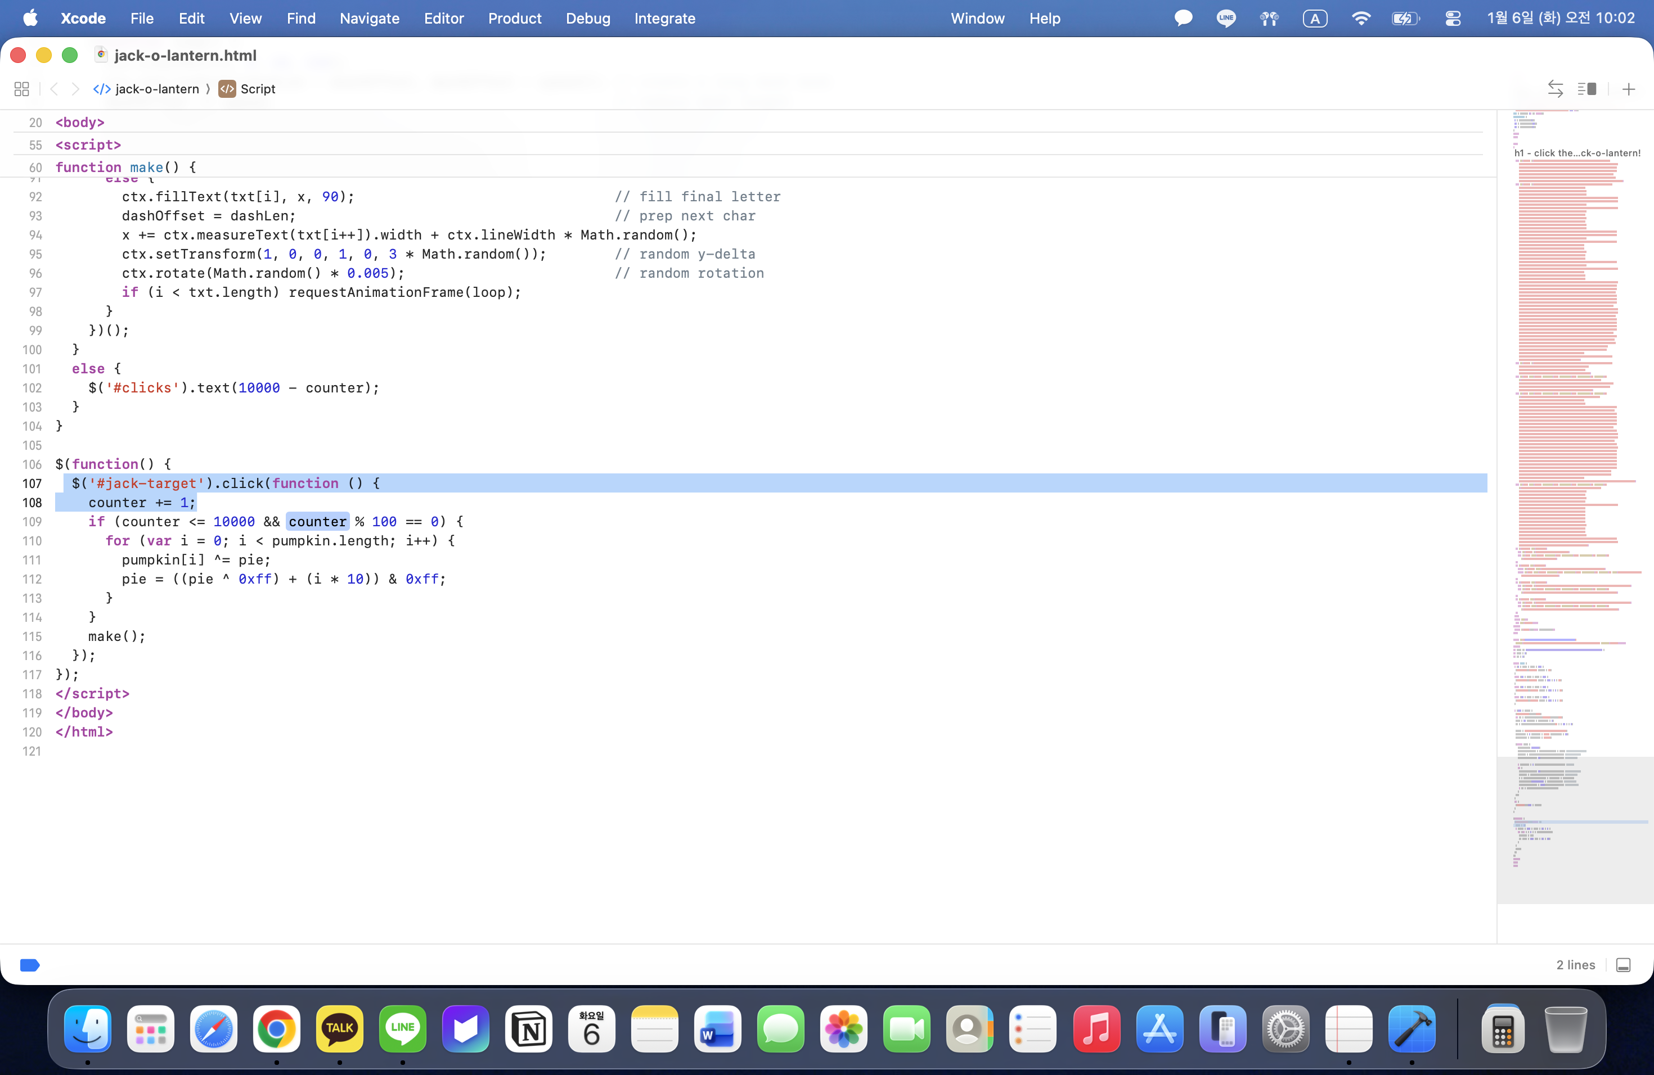
Task: Toggle the input source A indicator
Action: tap(1314, 18)
